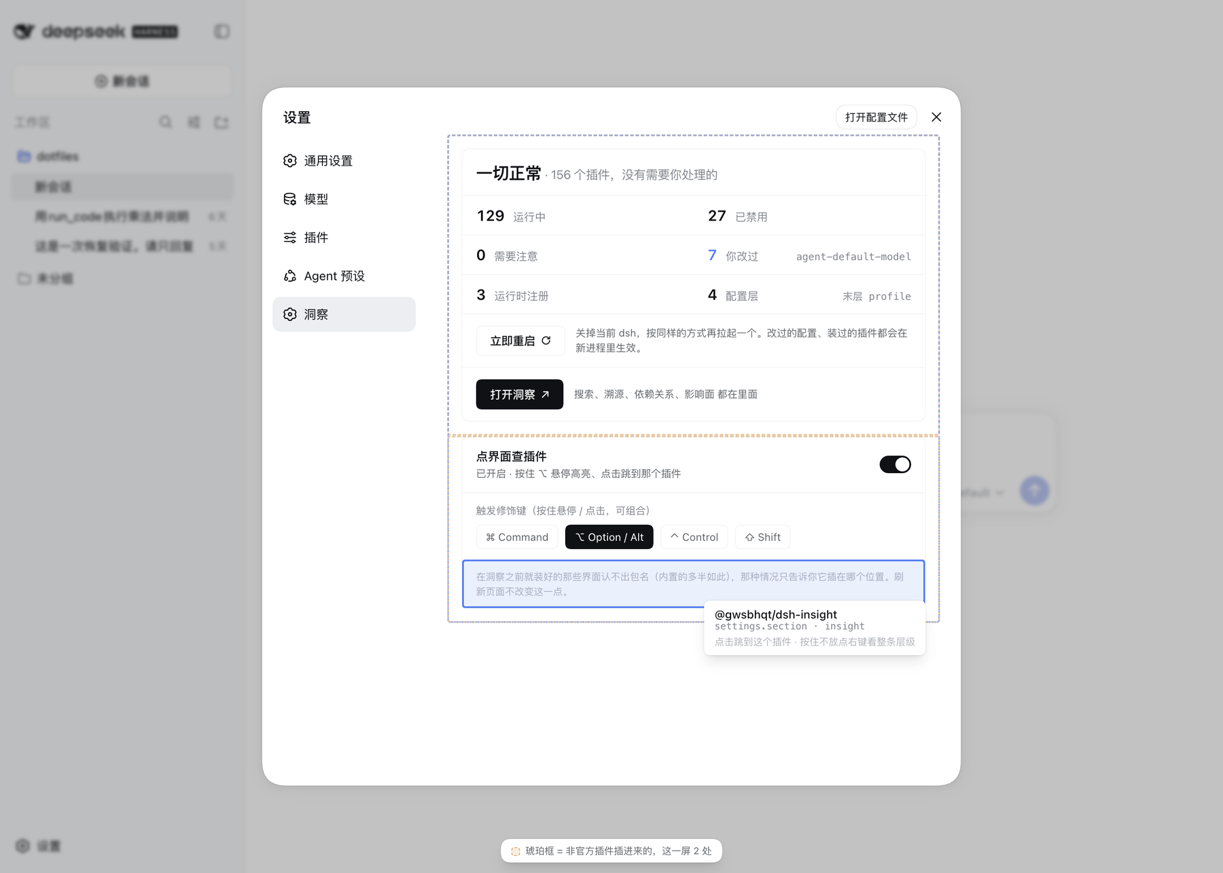Click the restart circular arrow icon
The image size is (1223, 873).
point(546,341)
